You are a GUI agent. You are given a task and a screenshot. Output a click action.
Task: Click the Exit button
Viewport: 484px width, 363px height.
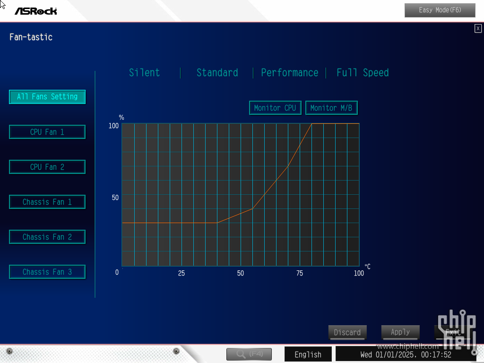[453, 332]
